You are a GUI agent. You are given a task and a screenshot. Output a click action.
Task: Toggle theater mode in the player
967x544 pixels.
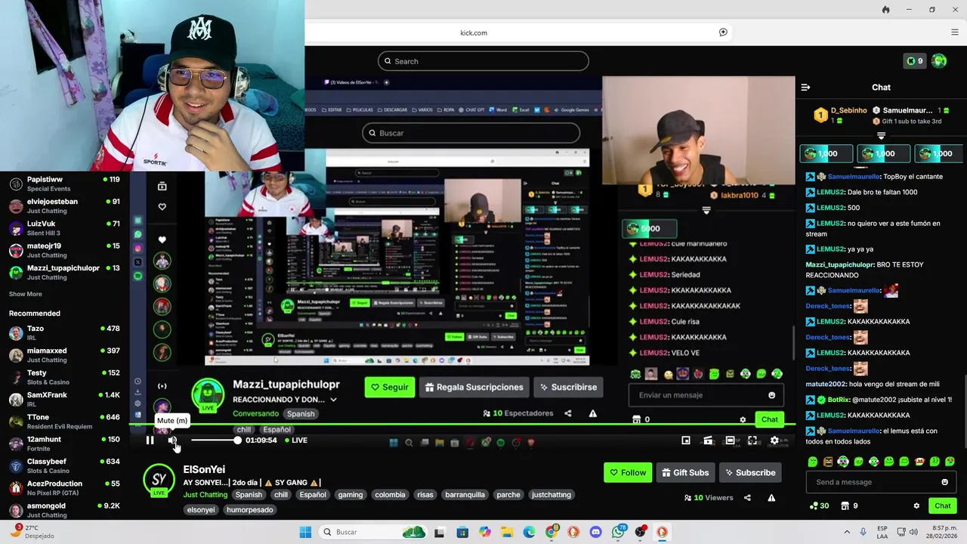(x=730, y=440)
